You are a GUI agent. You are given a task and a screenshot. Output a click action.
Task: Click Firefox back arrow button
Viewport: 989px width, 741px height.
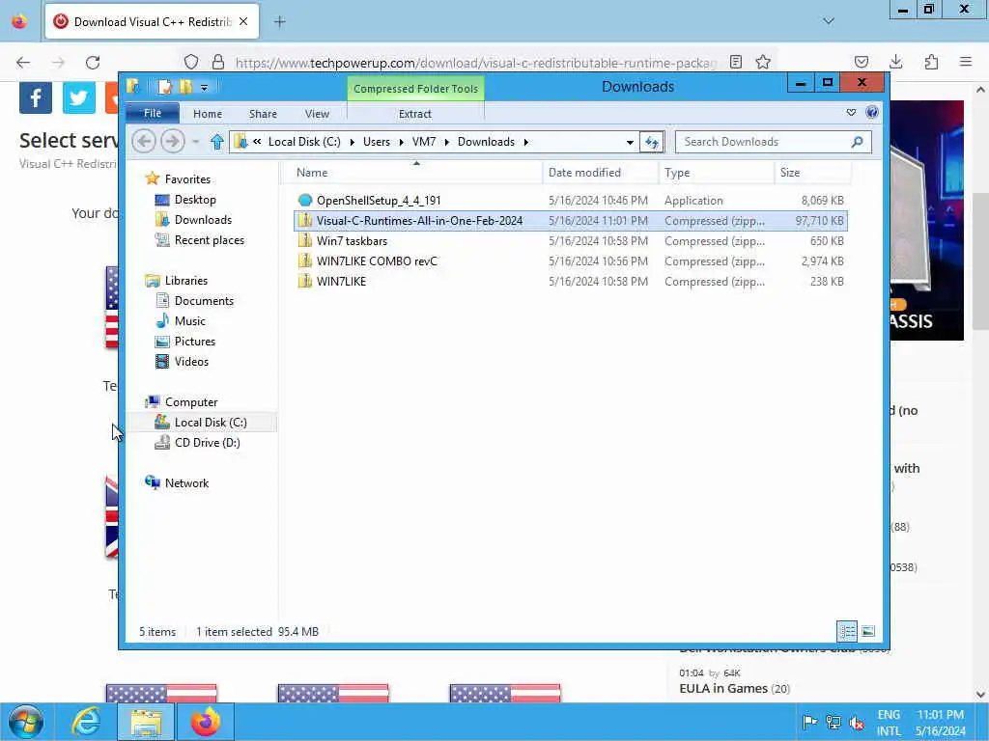pos(23,62)
